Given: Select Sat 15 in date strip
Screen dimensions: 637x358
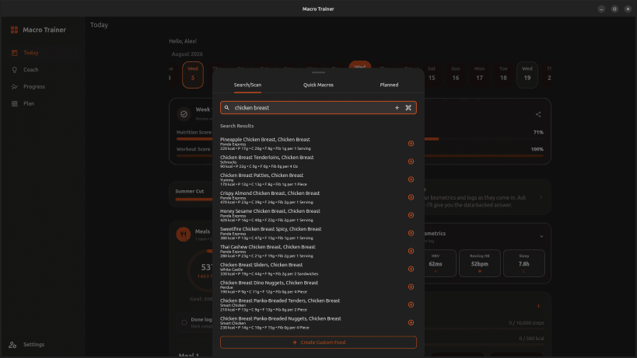Looking at the screenshot, I should click(432, 75).
